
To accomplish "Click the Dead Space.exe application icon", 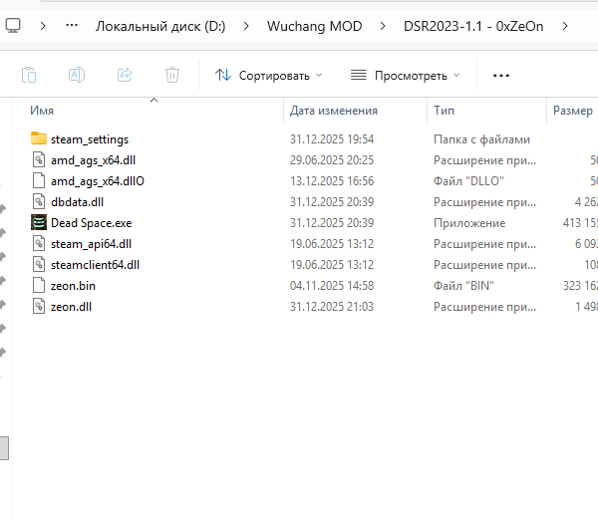I will pos(39,223).
